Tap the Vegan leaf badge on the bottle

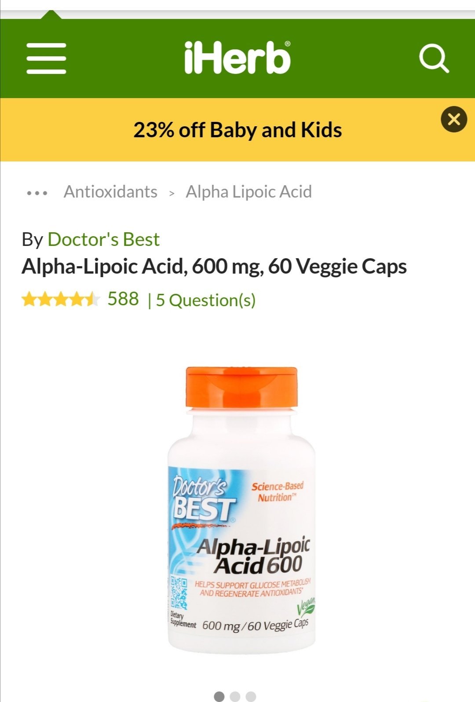(306, 608)
